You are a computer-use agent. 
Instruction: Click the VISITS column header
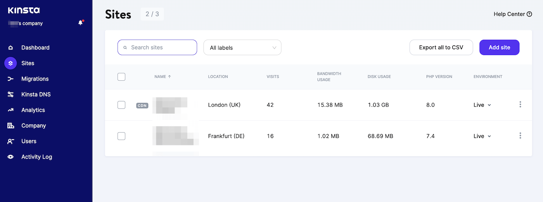(273, 77)
